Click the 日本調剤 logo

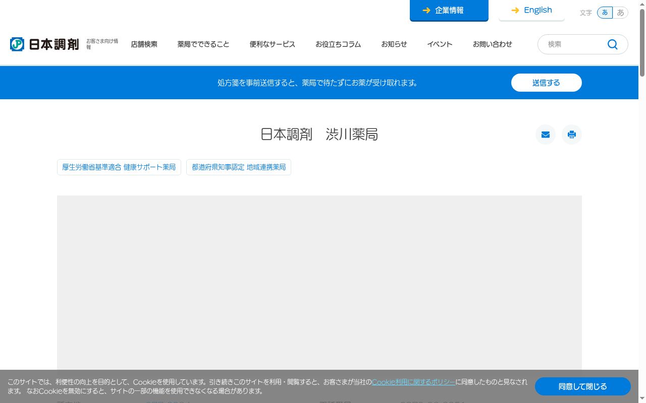44,44
